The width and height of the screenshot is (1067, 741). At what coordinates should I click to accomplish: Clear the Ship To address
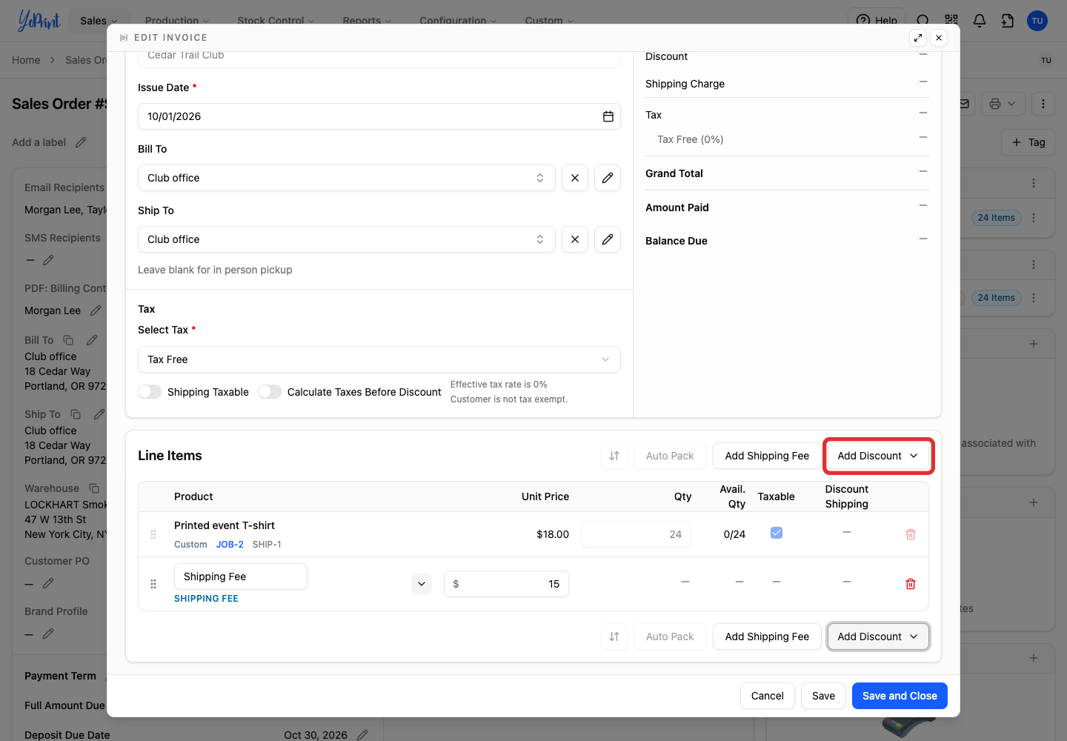575,239
